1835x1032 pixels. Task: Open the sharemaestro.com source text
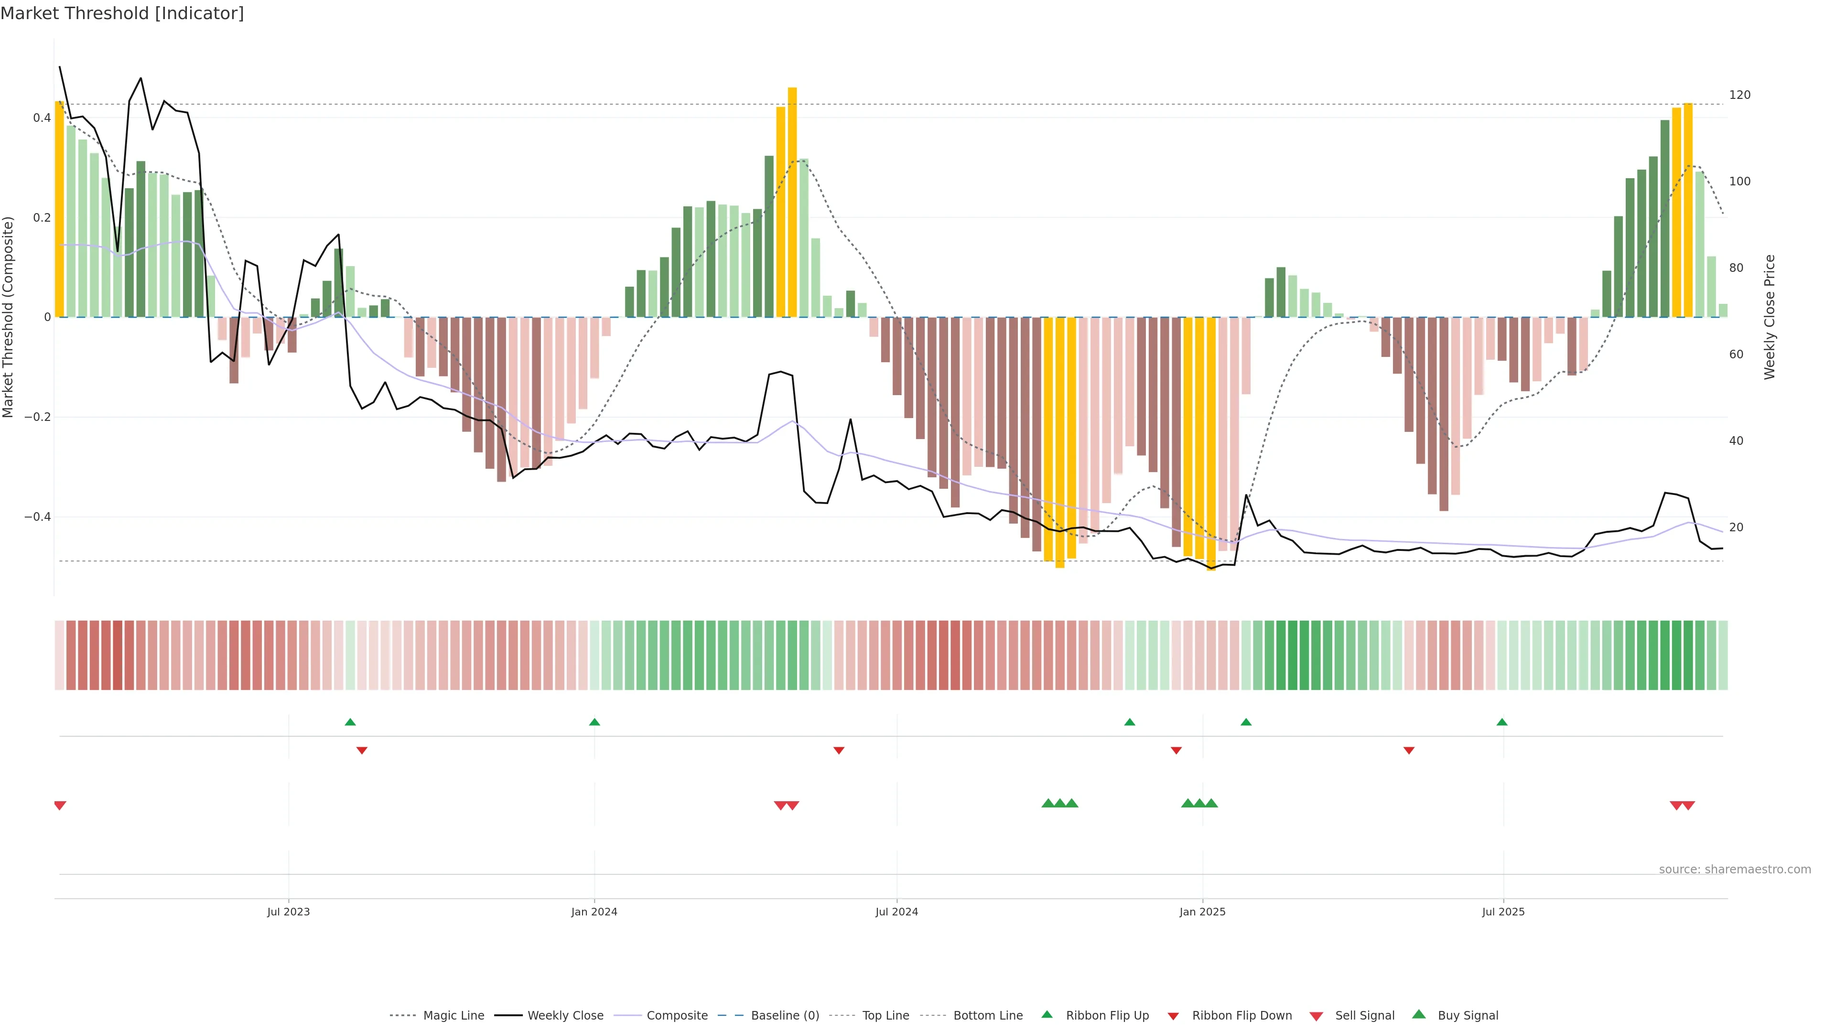tap(1735, 869)
